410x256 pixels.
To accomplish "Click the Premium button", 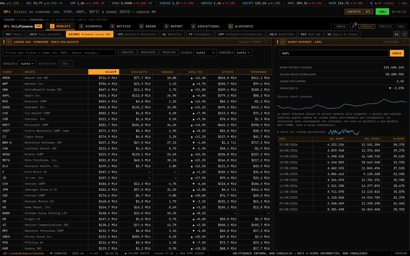I will point(367,26).
